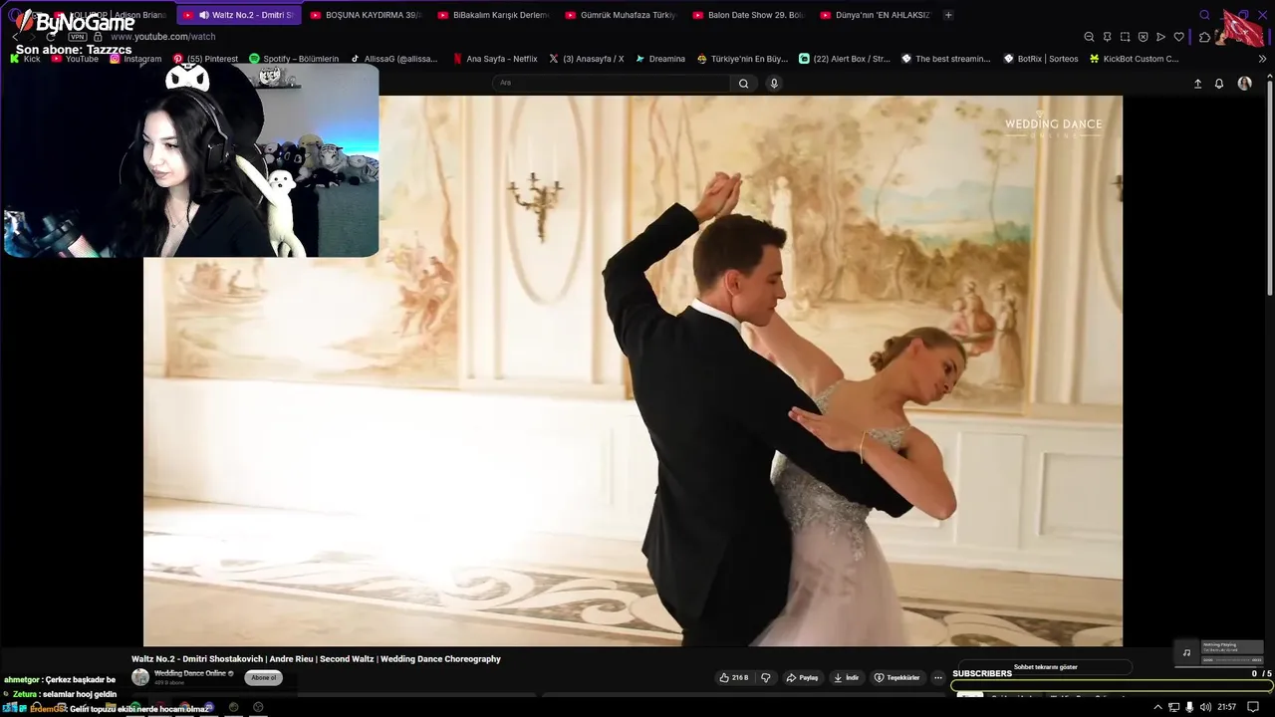Switch to the Dünya'nın EN AHLAKSIZ tab
Image resolution: width=1275 pixels, height=717 pixels.
876,15
